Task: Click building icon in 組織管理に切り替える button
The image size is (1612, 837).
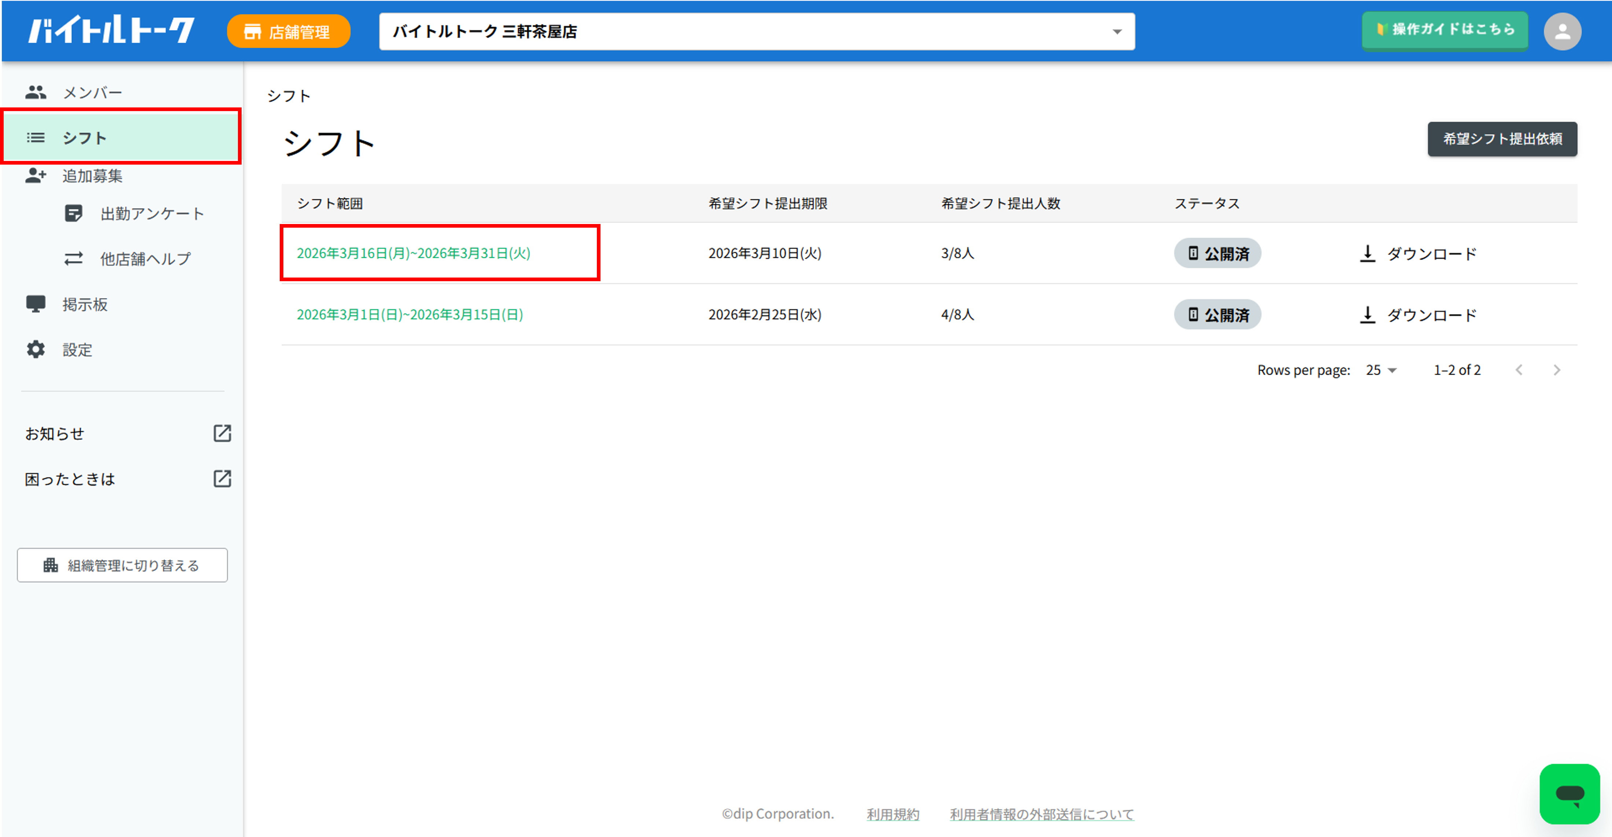Action: [x=51, y=565]
